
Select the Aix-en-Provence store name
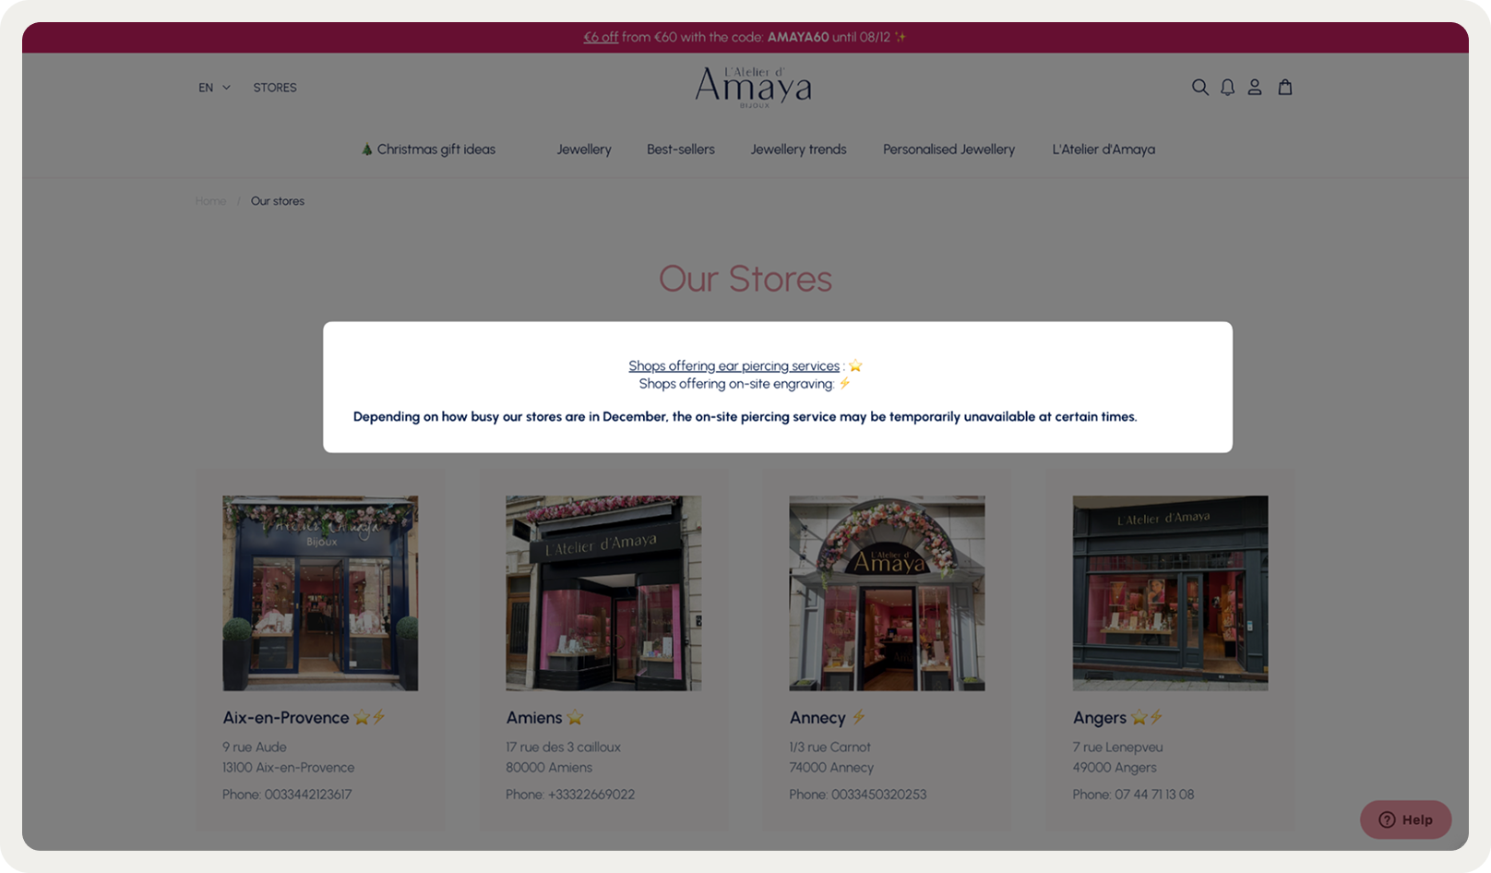(285, 718)
